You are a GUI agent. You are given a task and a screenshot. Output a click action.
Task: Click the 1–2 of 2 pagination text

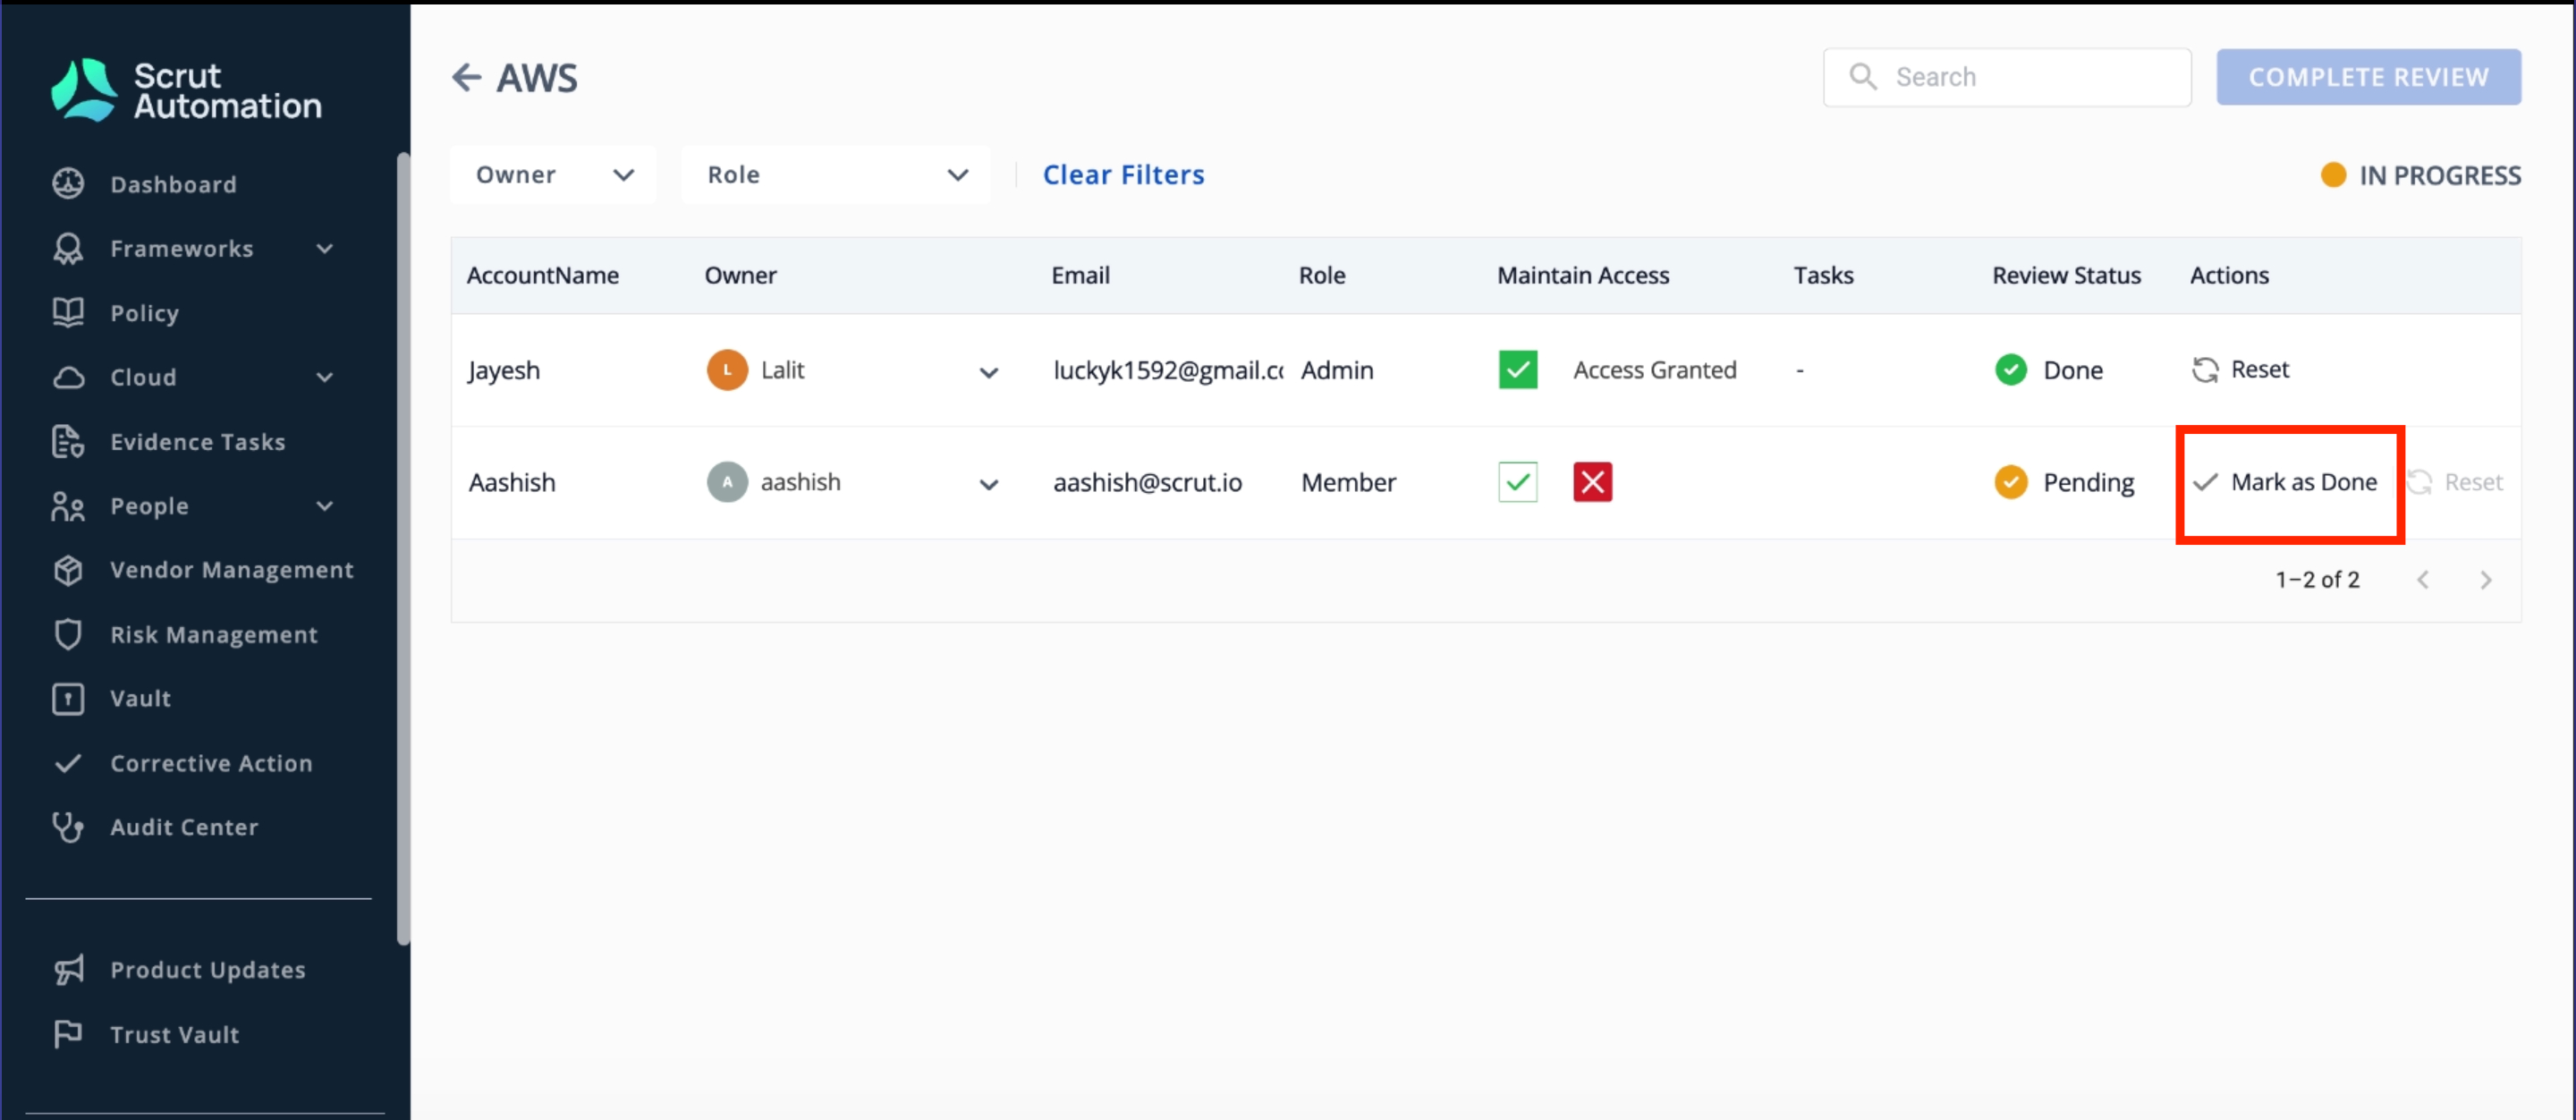2317,580
